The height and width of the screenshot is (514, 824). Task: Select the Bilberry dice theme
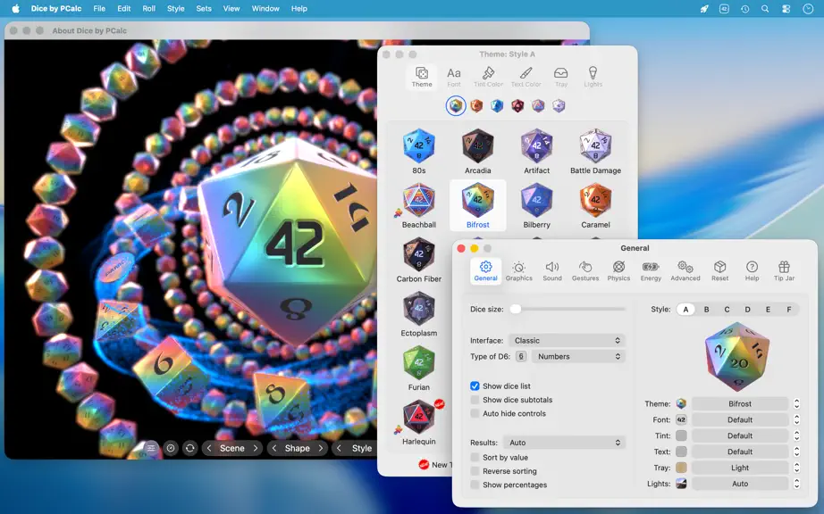pyautogui.click(x=536, y=205)
